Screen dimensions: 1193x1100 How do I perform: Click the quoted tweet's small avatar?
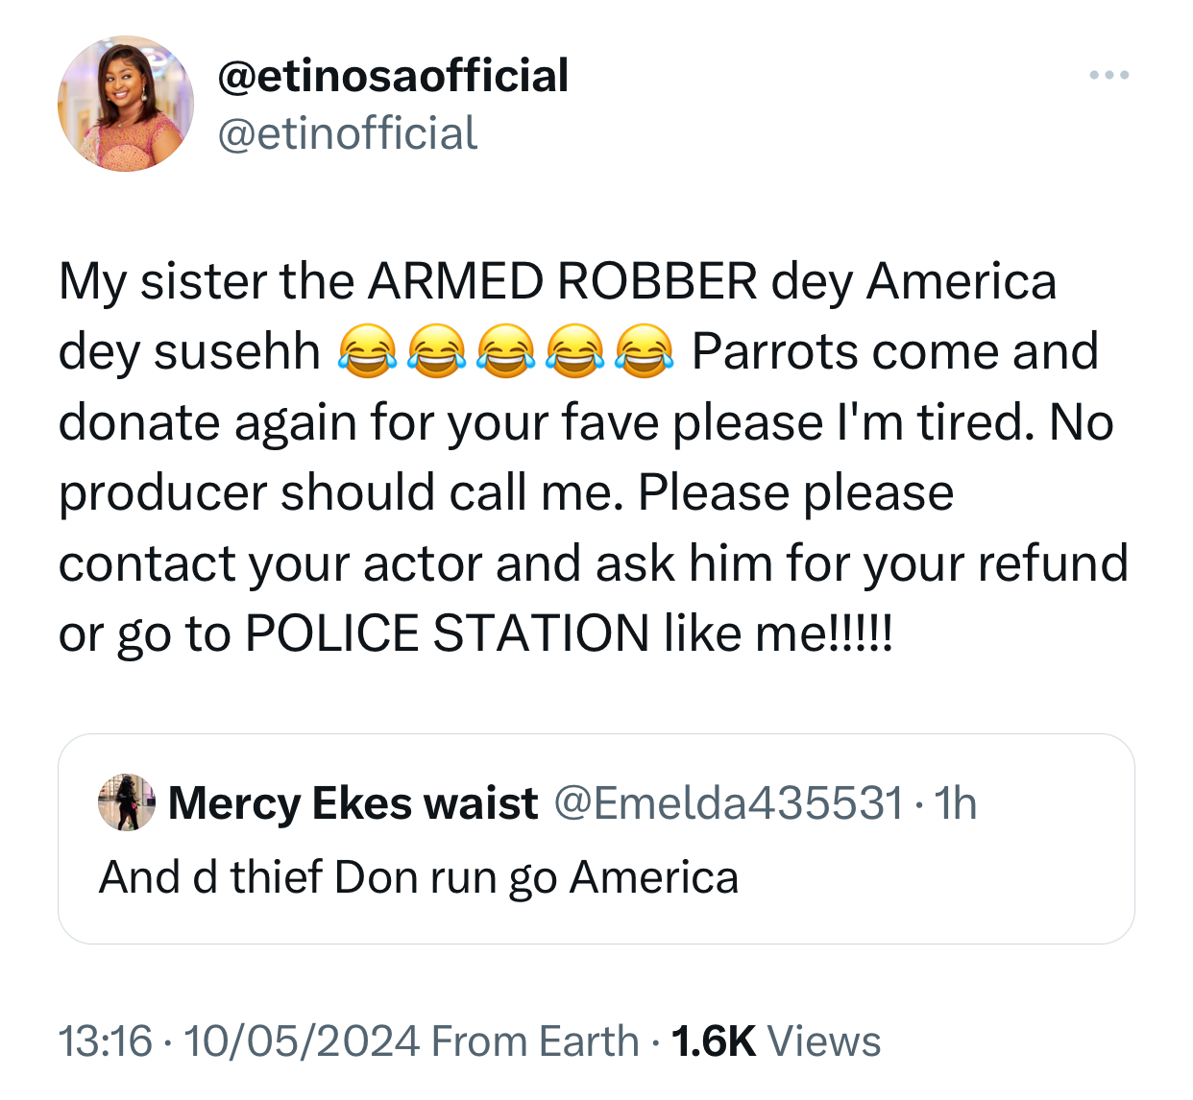pyautogui.click(x=127, y=802)
